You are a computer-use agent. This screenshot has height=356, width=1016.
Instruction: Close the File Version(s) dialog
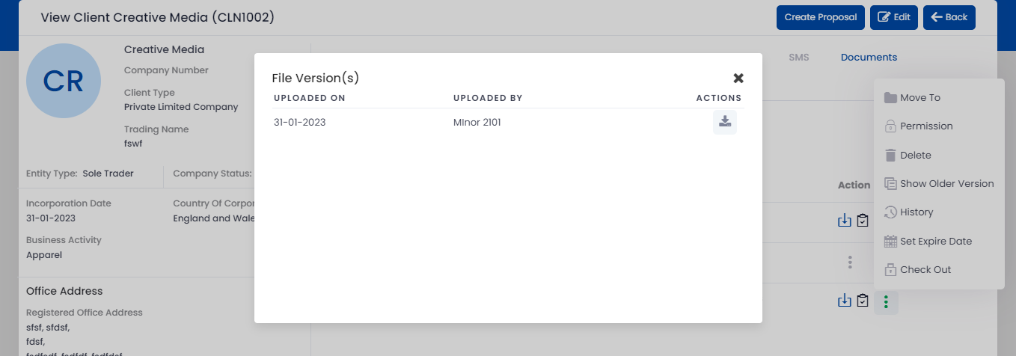click(738, 78)
